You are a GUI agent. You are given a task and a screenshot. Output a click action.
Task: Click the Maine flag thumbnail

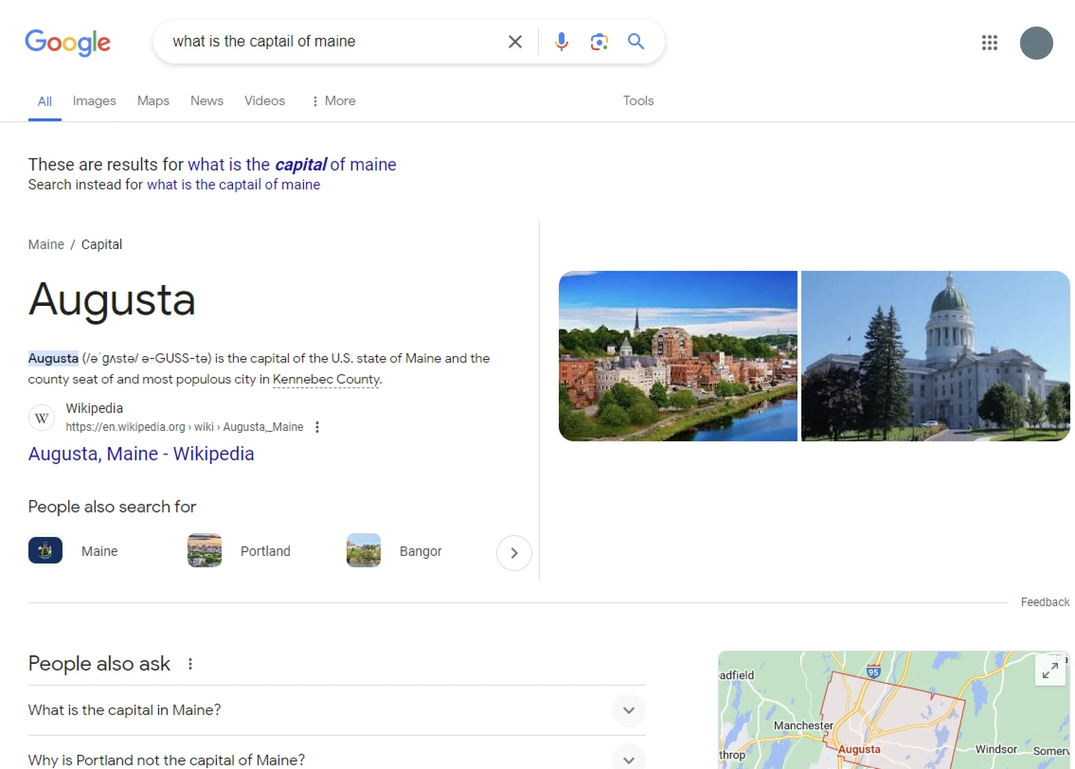(45, 551)
